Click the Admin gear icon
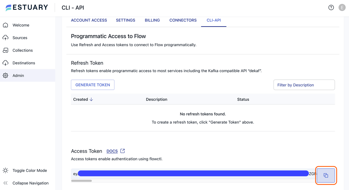Viewport: 349px width, 190px height. pyautogui.click(x=6, y=76)
